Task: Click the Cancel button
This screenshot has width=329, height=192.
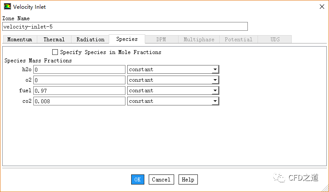Action: pyautogui.click(x=161, y=179)
